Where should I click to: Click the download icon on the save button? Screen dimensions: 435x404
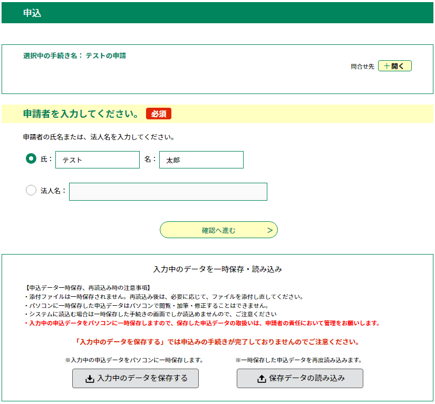[x=90, y=379]
